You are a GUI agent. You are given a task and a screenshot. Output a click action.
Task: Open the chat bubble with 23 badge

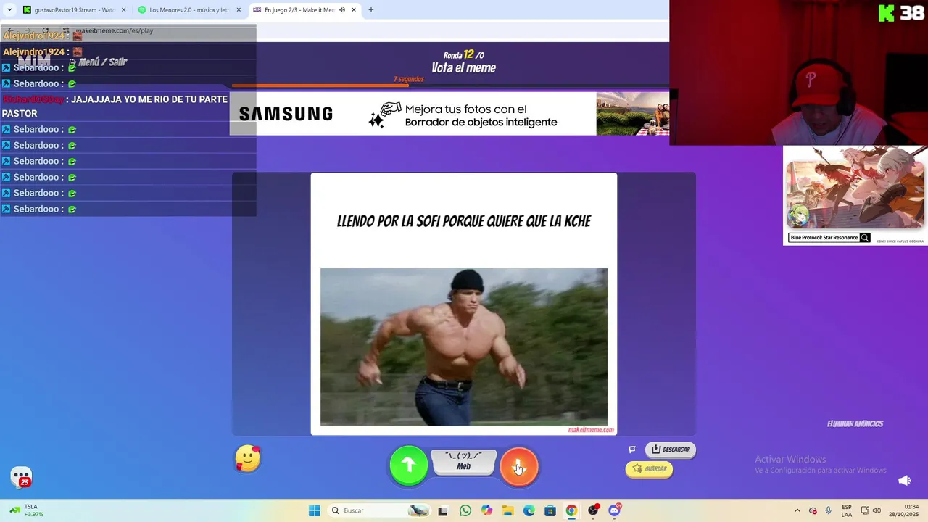22,477
